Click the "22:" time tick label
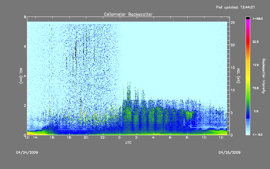 click(x=103, y=138)
